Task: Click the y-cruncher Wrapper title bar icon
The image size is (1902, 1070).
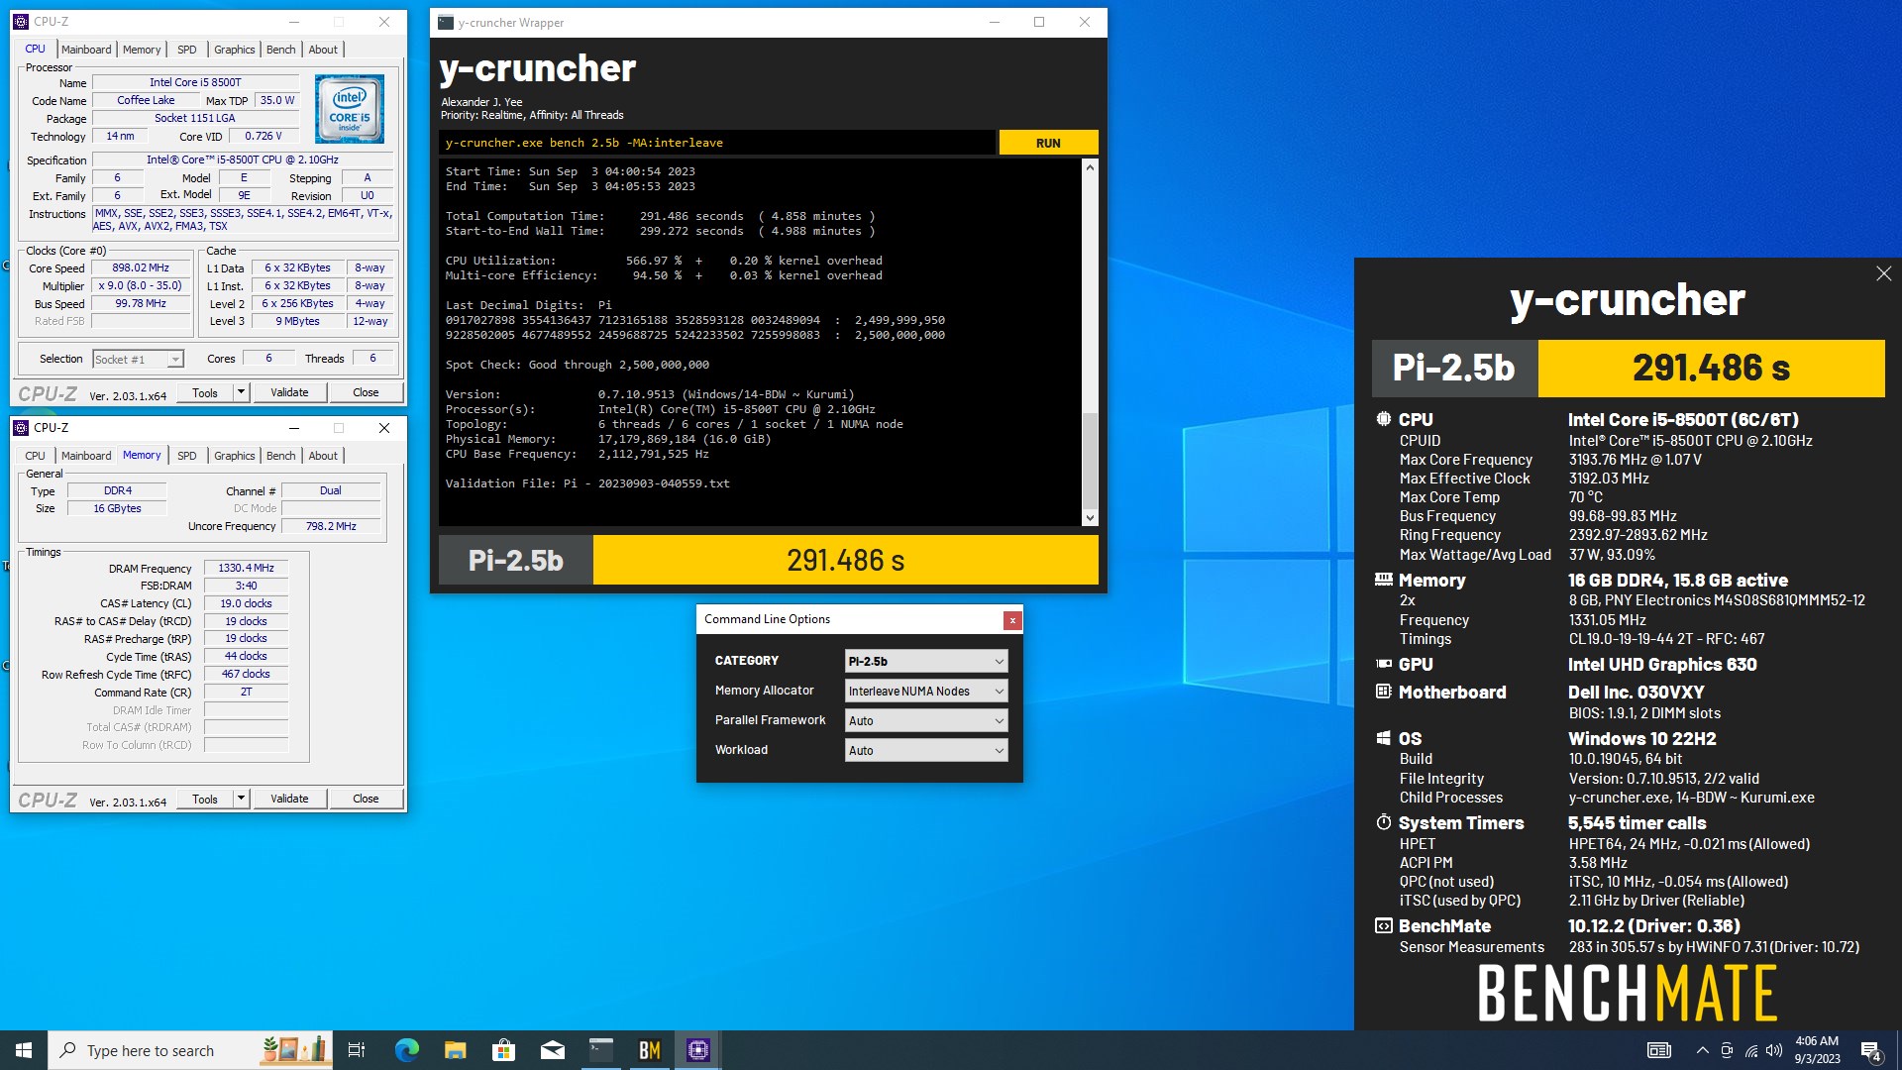Action: point(446,23)
